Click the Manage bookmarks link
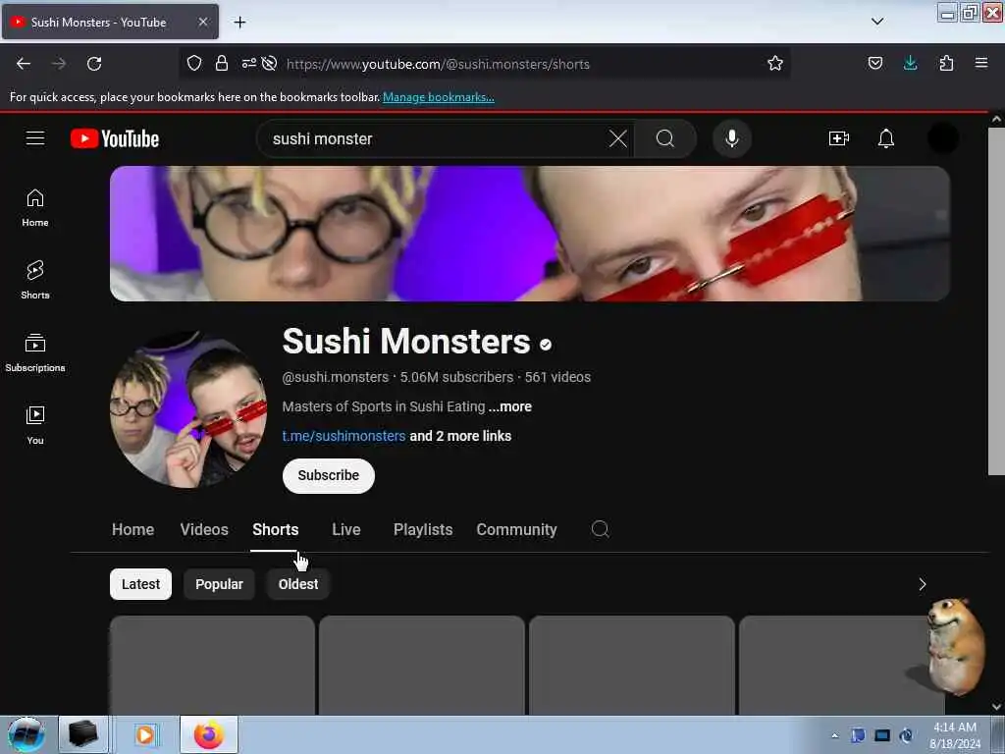This screenshot has height=754, width=1005. tap(439, 97)
